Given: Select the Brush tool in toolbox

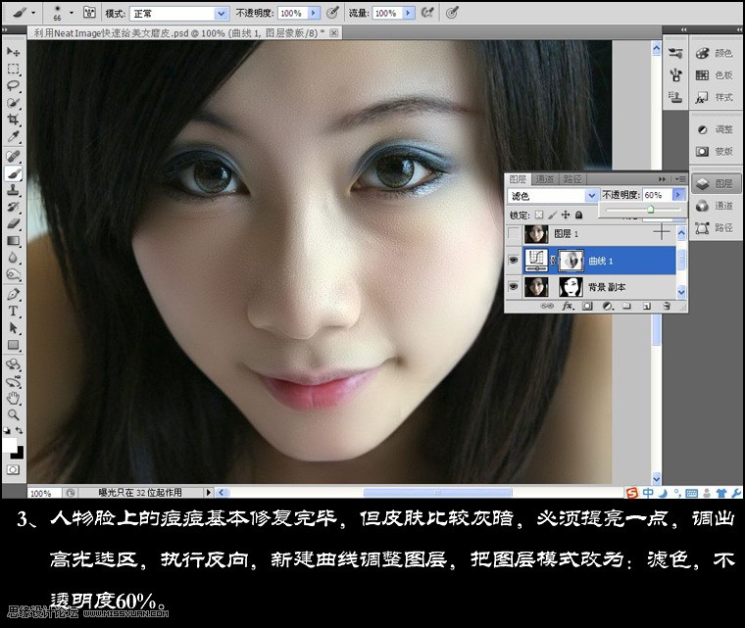Looking at the screenshot, I should coord(13,173).
